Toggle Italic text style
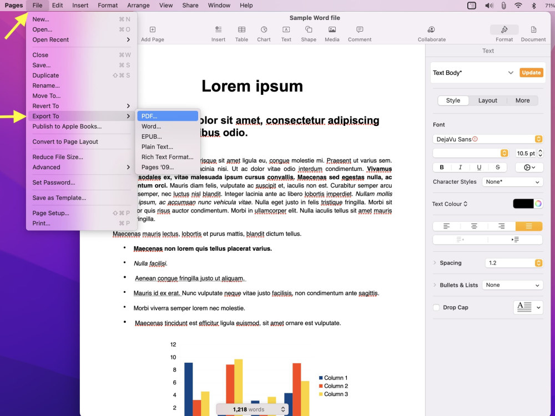This screenshot has height=416, width=555. (460, 168)
